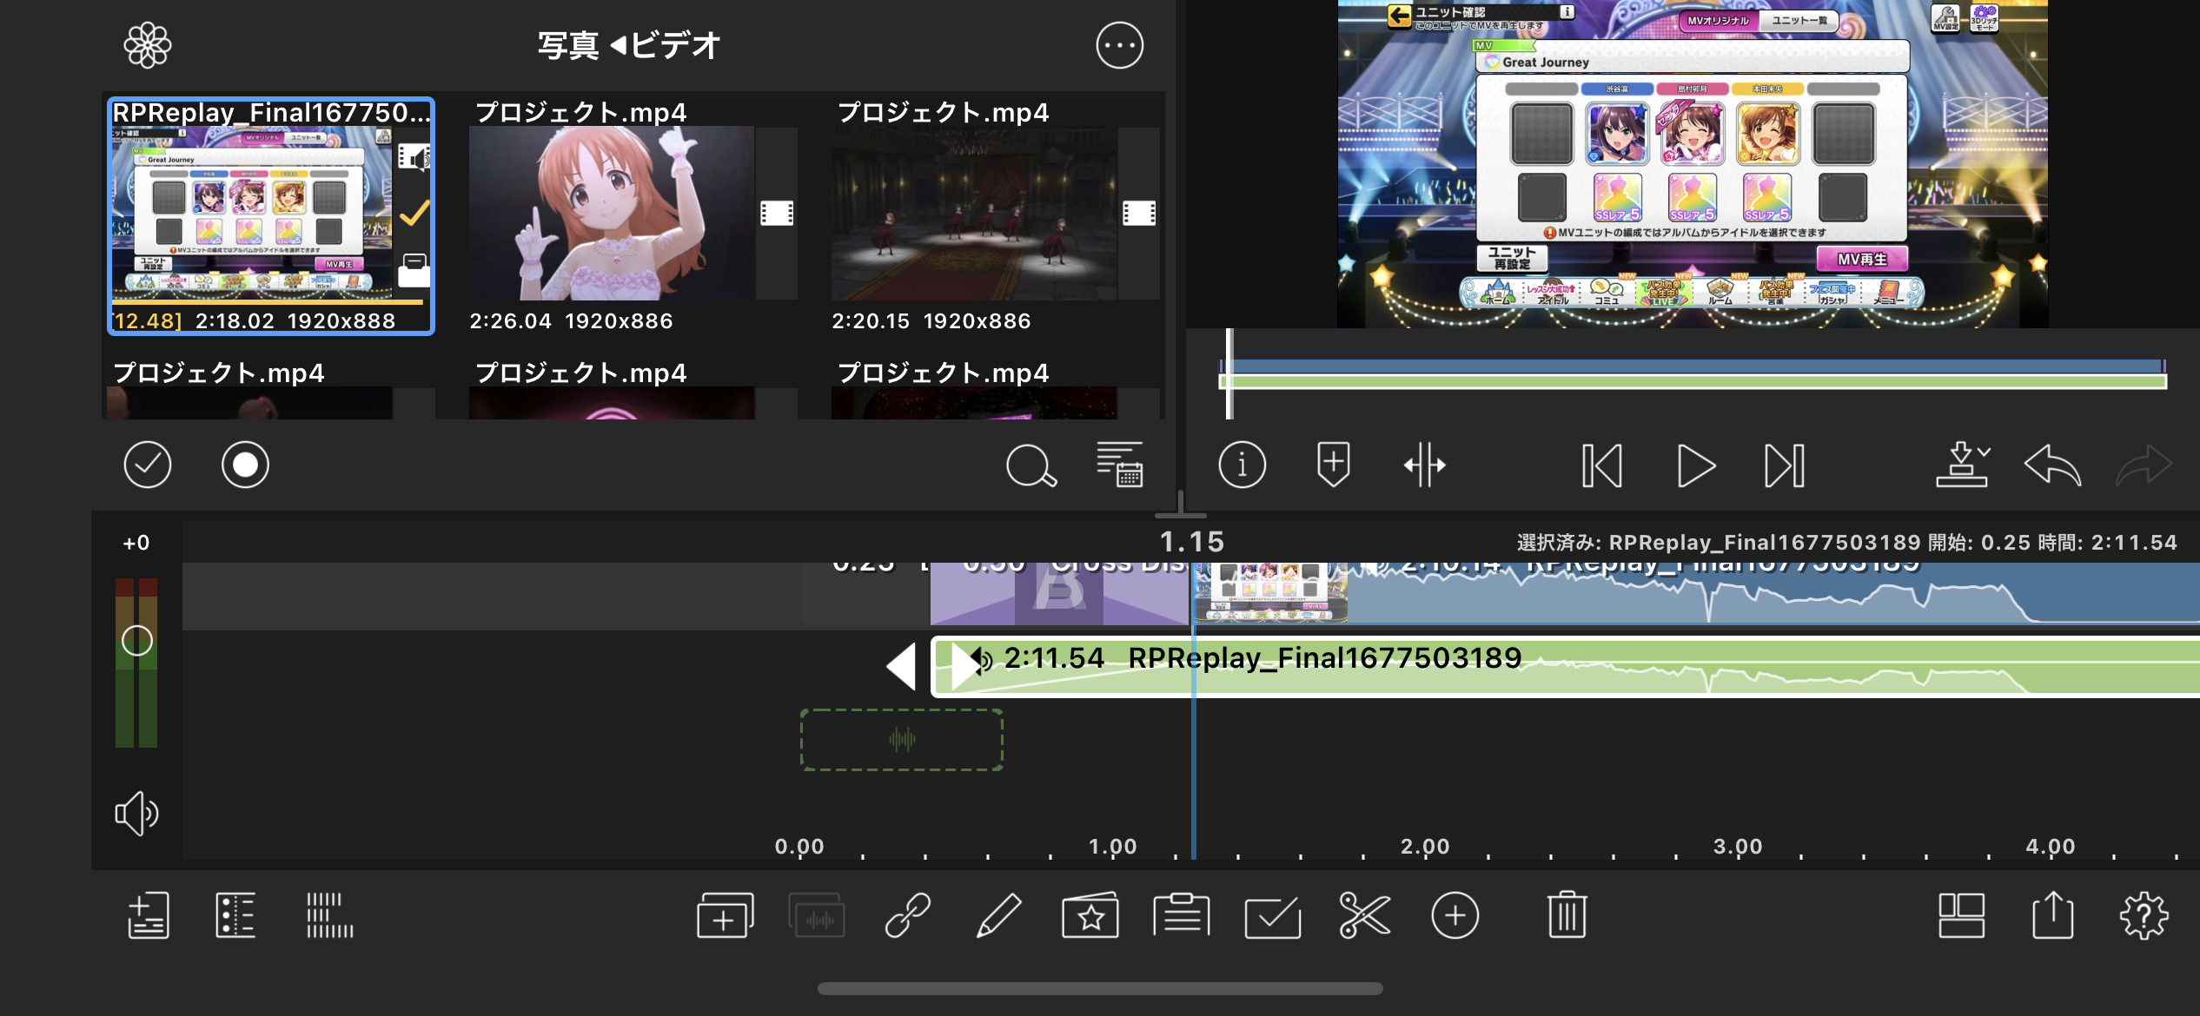Click the 2.00 mark on time ruler
The height and width of the screenshot is (1016, 2200).
click(1425, 846)
